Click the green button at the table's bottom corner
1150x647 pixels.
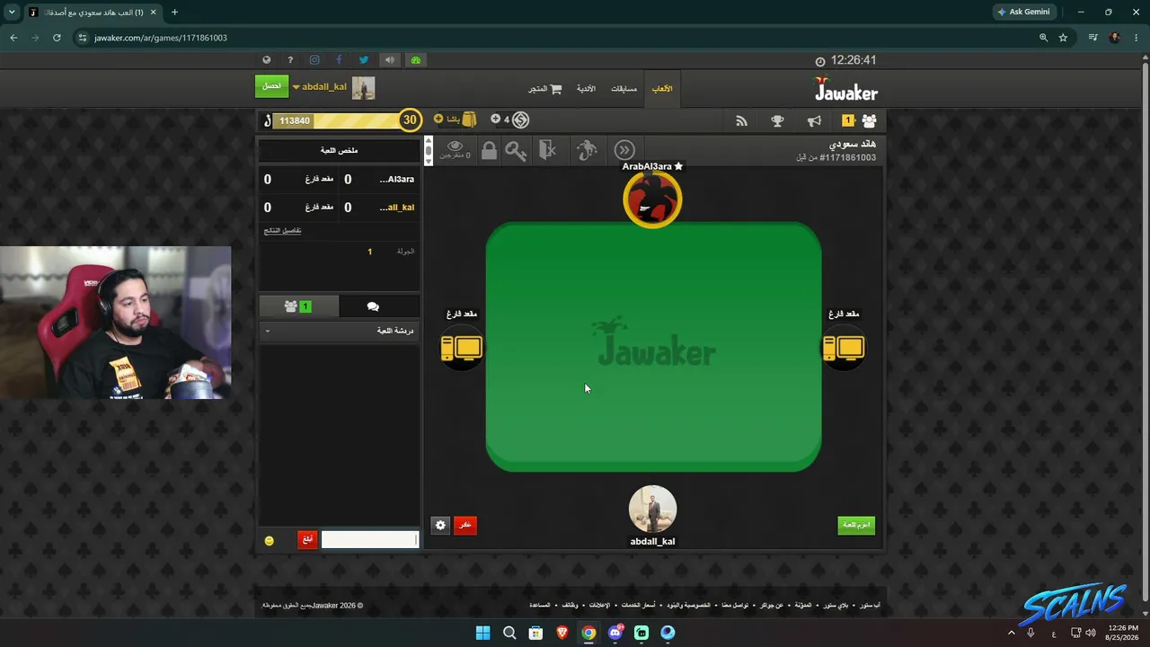(x=856, y=525)
